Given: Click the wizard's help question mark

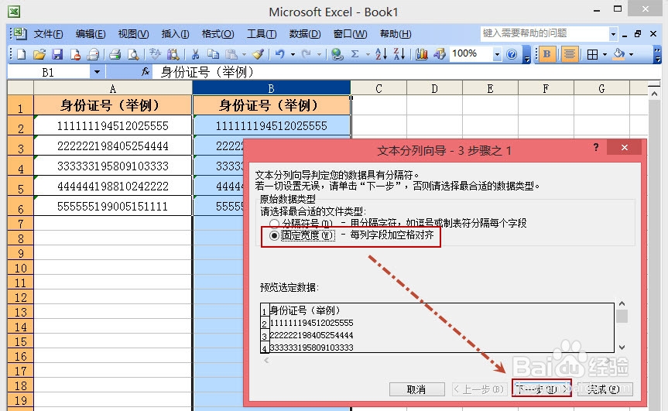Looking at the screenshot, I should pyautogui.click(x=596, y=147).
